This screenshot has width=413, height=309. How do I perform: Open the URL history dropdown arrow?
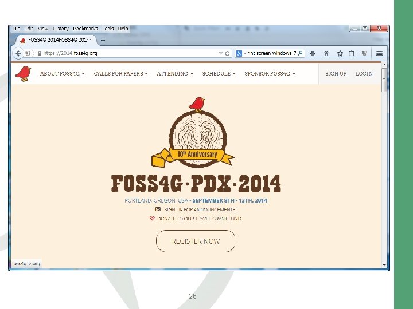221,53
